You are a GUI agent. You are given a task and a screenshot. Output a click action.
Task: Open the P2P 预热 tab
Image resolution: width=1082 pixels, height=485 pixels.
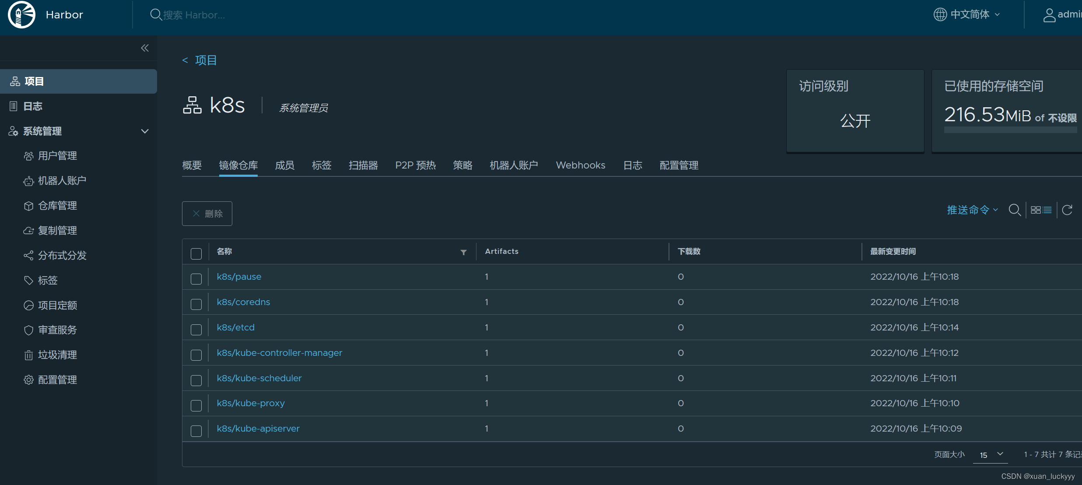tap(416, 165)
